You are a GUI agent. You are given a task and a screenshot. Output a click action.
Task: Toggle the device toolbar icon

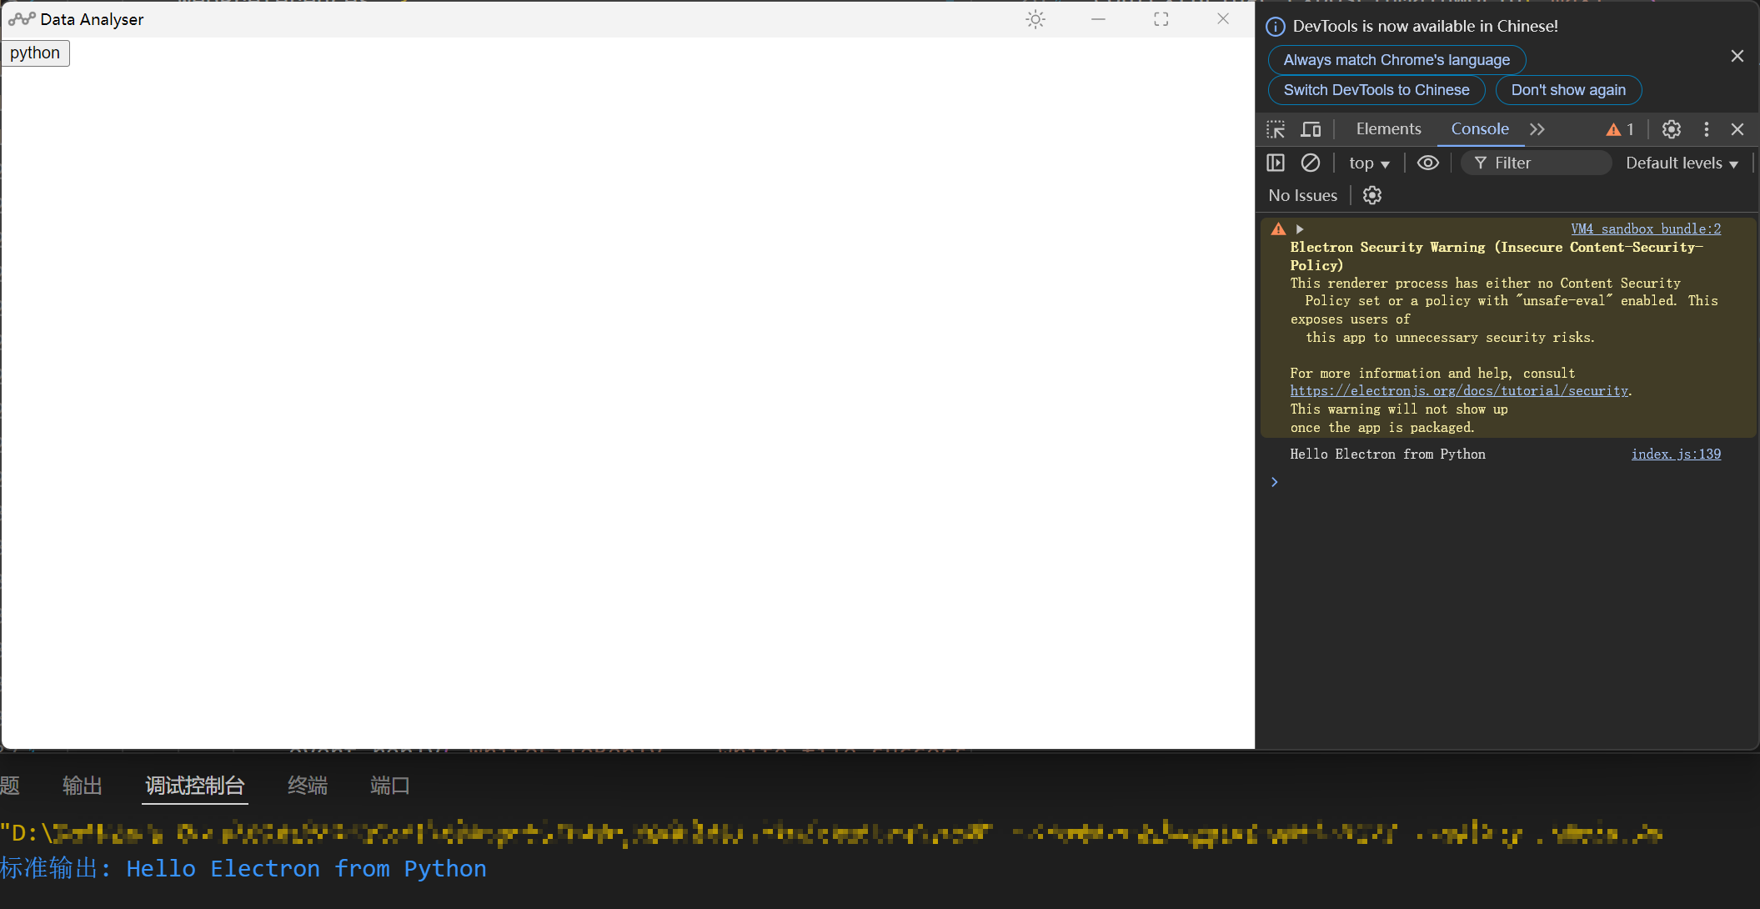click(x=1311, y=129)
